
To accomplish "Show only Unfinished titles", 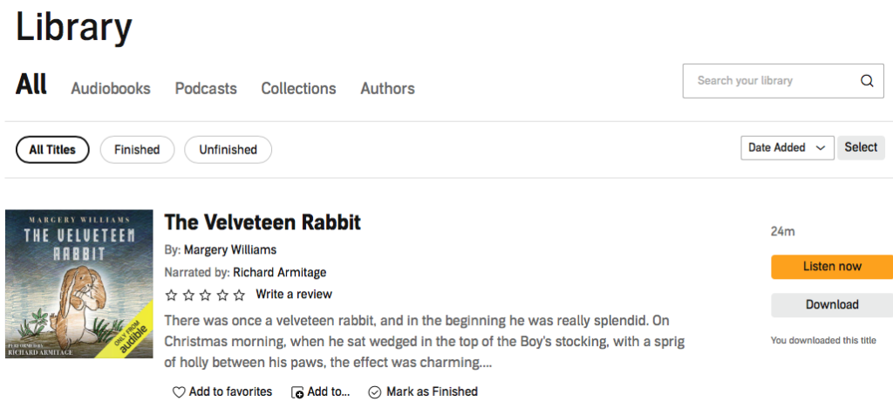I will pos(228,150).
